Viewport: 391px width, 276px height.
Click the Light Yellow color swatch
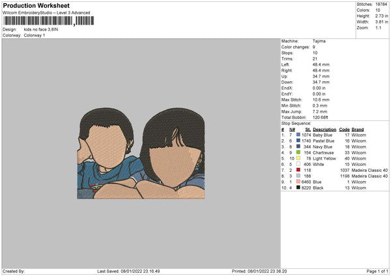click(298, 158)
